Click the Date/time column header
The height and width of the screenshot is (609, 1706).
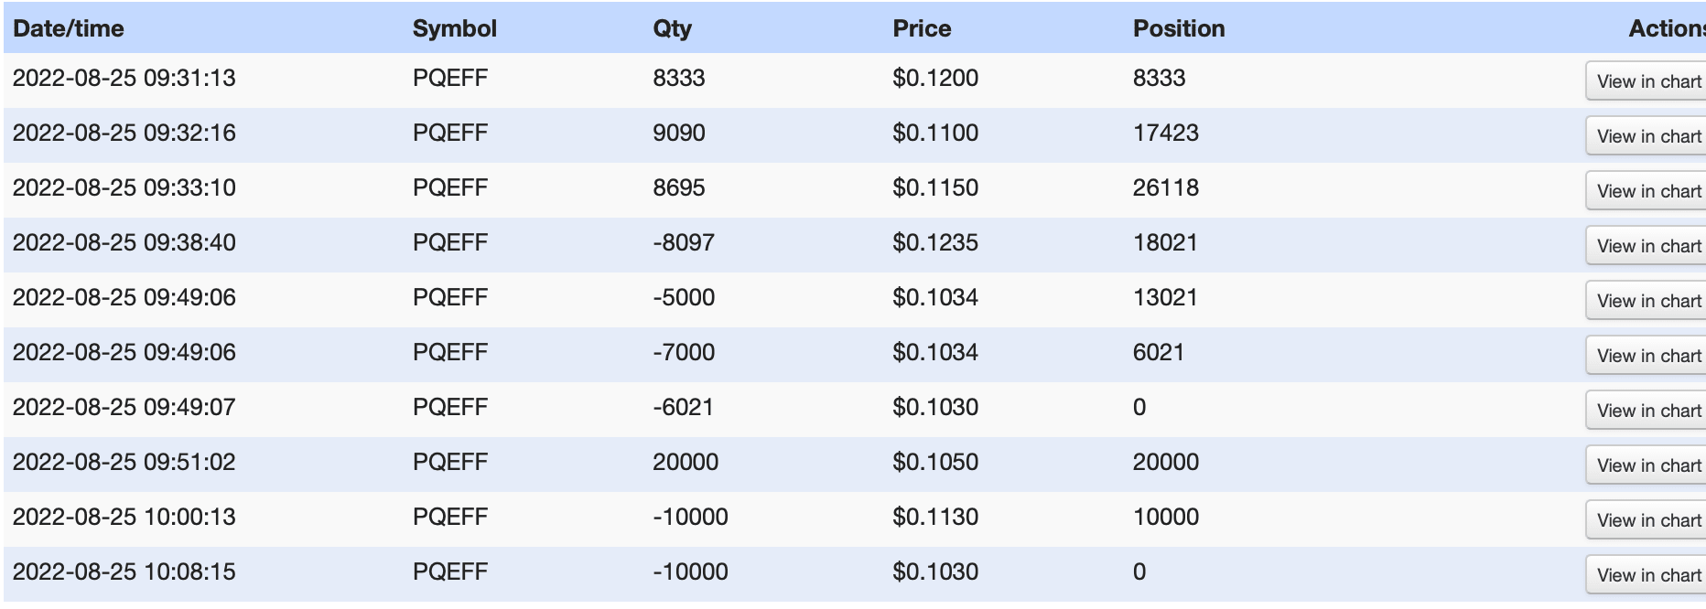[x=69, y=28]
